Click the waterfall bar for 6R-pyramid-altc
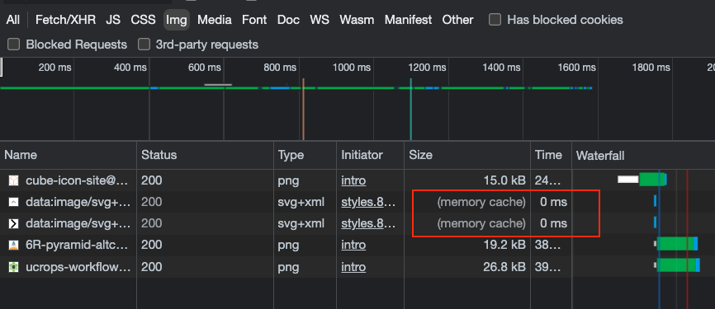715x309 pixels. [x=677, y=243]
